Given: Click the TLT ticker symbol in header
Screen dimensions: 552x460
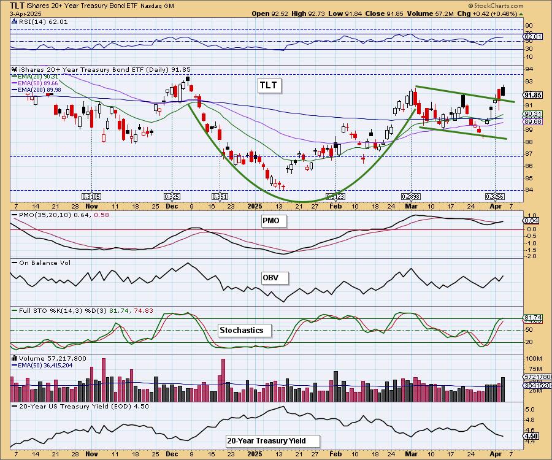Looking at the screenshot, I should click(17, 6).
